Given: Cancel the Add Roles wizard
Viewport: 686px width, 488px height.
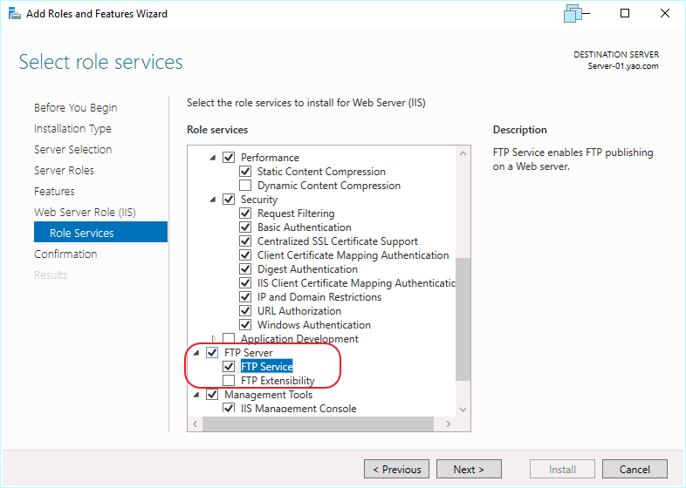Looking at the screenshot, I should coord(635,470).
